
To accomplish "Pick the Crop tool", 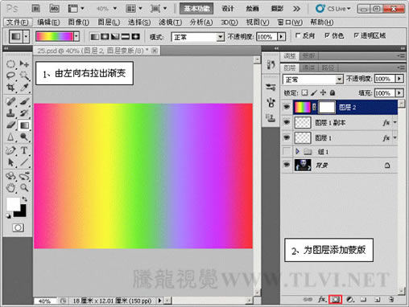I will [x=10, y=88].
